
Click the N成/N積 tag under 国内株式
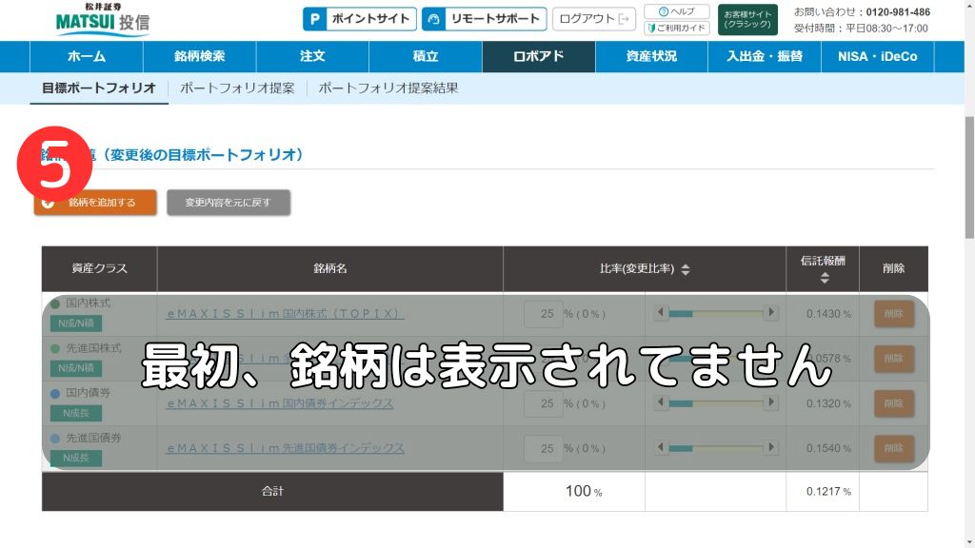tap(76, 323)
